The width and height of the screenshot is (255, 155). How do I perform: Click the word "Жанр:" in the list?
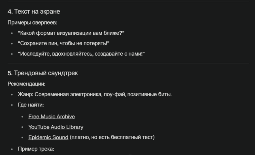(25, 94)
